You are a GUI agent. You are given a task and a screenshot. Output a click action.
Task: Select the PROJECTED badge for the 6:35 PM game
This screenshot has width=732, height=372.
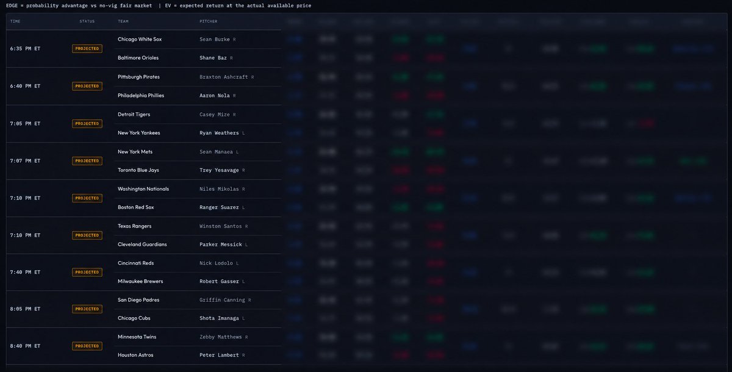(87, 49)
